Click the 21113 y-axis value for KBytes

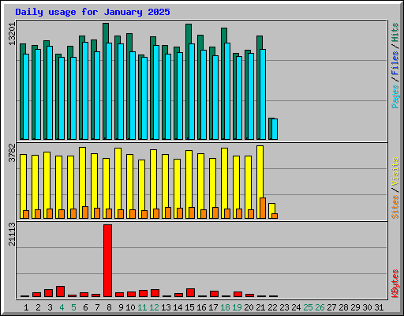point(12,234)
